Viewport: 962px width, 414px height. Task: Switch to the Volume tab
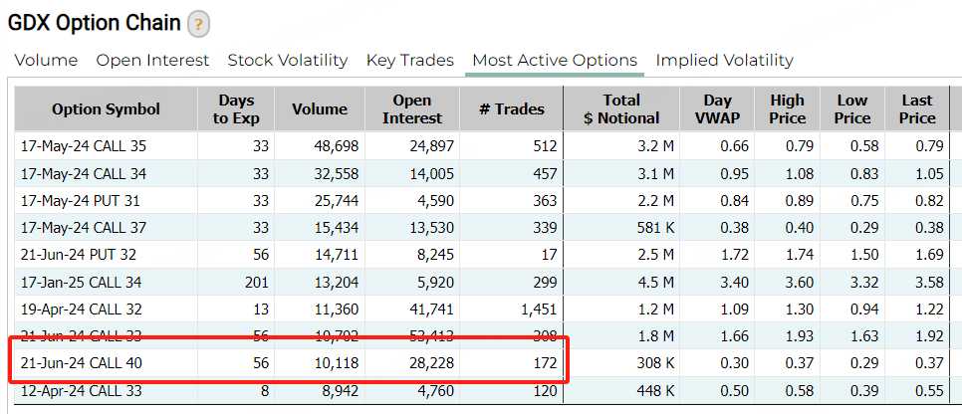pyautogui.click(x=46, y=61)
